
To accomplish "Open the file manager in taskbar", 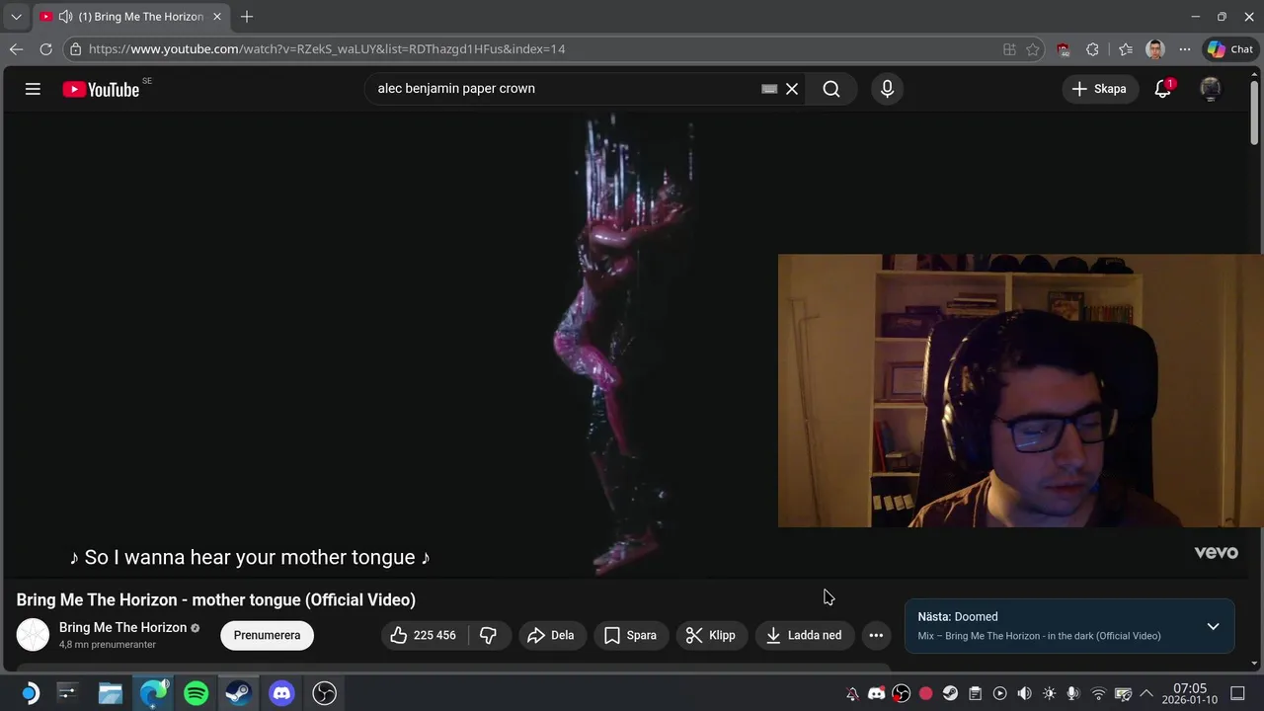I will [110, 693].
